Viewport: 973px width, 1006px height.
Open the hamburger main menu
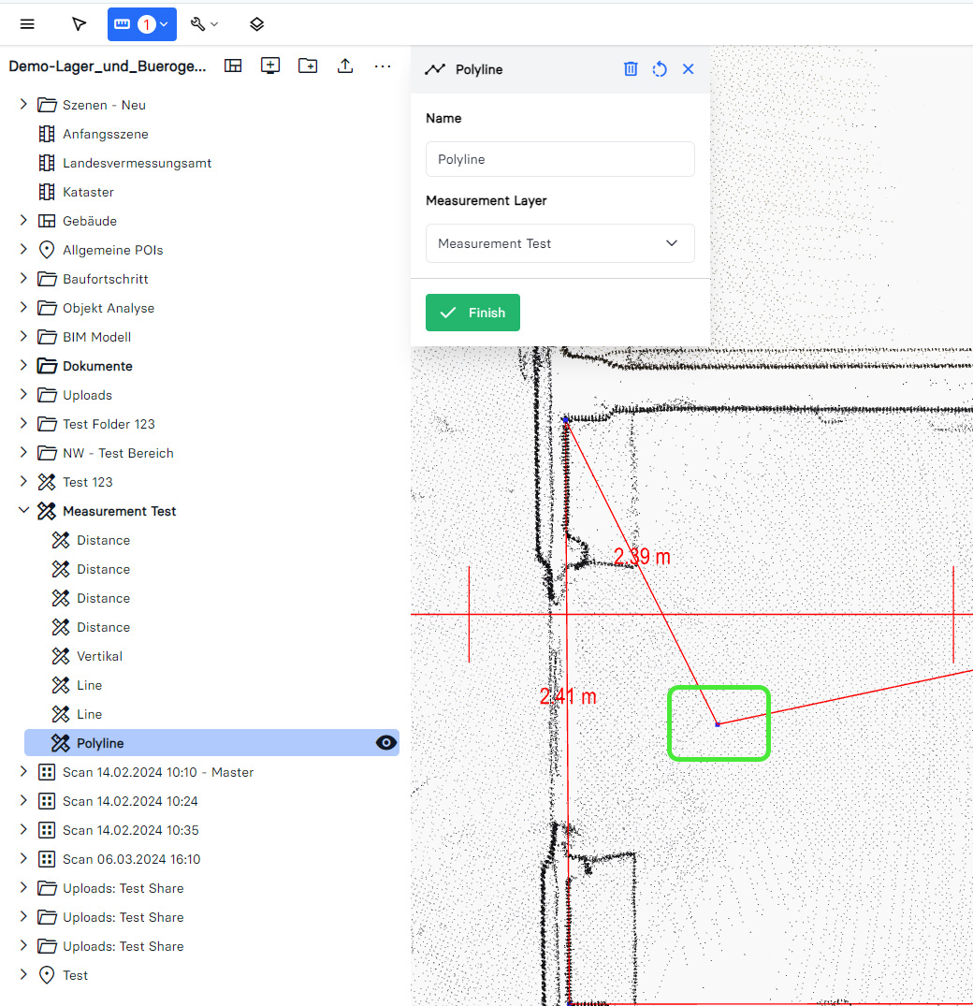(x=27, y=24)
